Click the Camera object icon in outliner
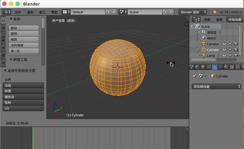Screen dimensions: 244x149 click(x=204, y=44)
